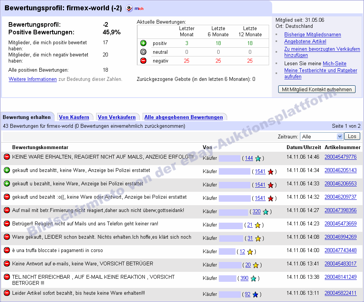Click negative icon beside 'Ware gekauft, LEIDER' comment
364x302 pixels.
[x=7, y=237]
